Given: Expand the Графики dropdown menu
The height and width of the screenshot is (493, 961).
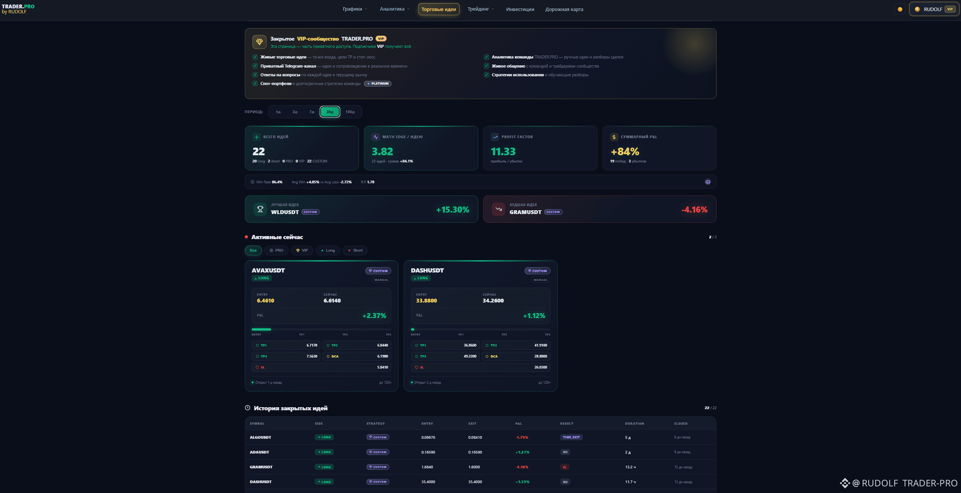Looking at the screenshot, I should 355,9.
